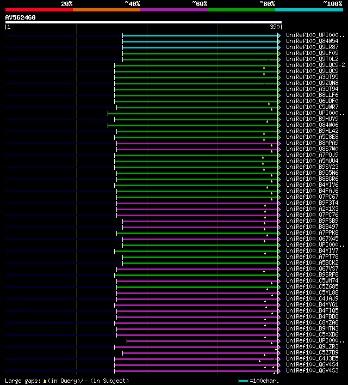Select hit label UniRef100_Q84W06
This screenshot has width=348, height=385.
pyautogui.click(x=312, y=125)
